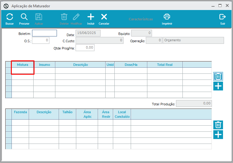The image size is (233, 163).
Task: Maximize the Aplicação de Maturador window
Action: click(x=220, y=6)
